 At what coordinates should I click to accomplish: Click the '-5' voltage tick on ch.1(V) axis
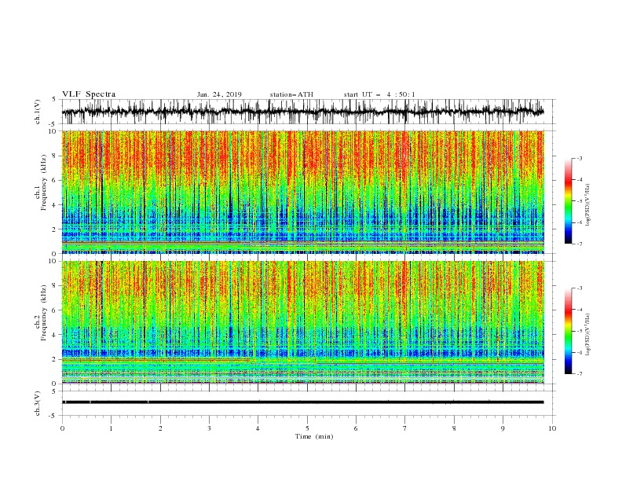pos(53,124)
